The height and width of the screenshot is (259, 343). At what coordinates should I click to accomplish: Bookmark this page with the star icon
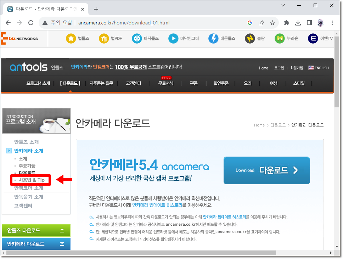(272, 23)
